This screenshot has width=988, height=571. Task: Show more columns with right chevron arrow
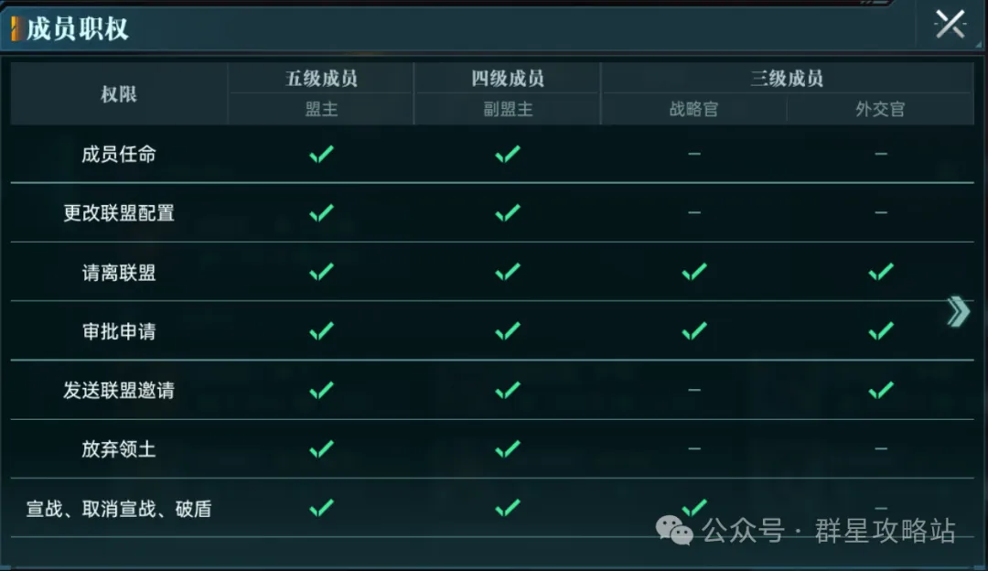click(x=958, y=311)
